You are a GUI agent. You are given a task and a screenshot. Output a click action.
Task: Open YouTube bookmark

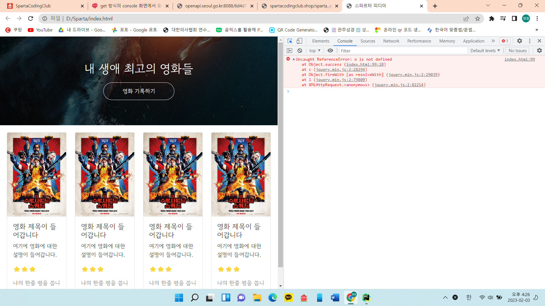click(40, 30)
